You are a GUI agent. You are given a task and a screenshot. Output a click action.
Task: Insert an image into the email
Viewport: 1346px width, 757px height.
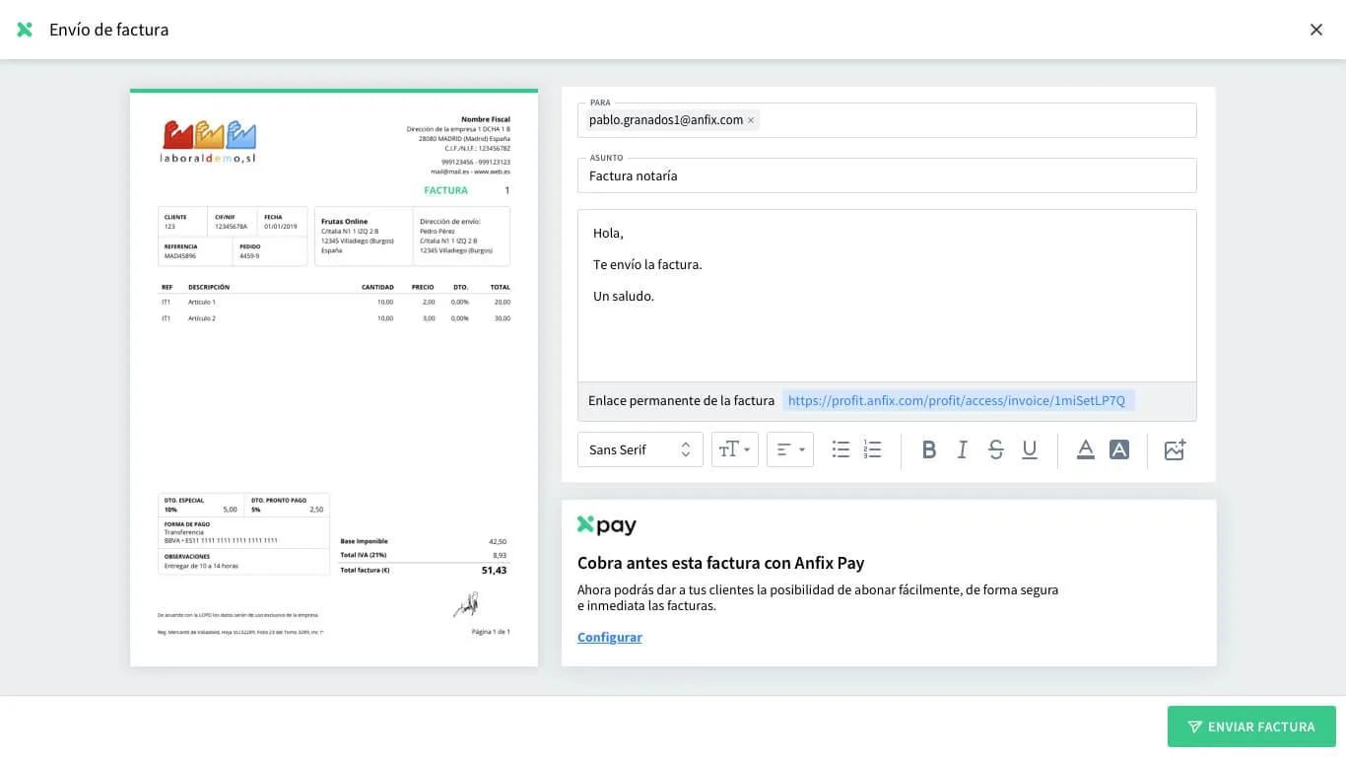point(1175,449)
